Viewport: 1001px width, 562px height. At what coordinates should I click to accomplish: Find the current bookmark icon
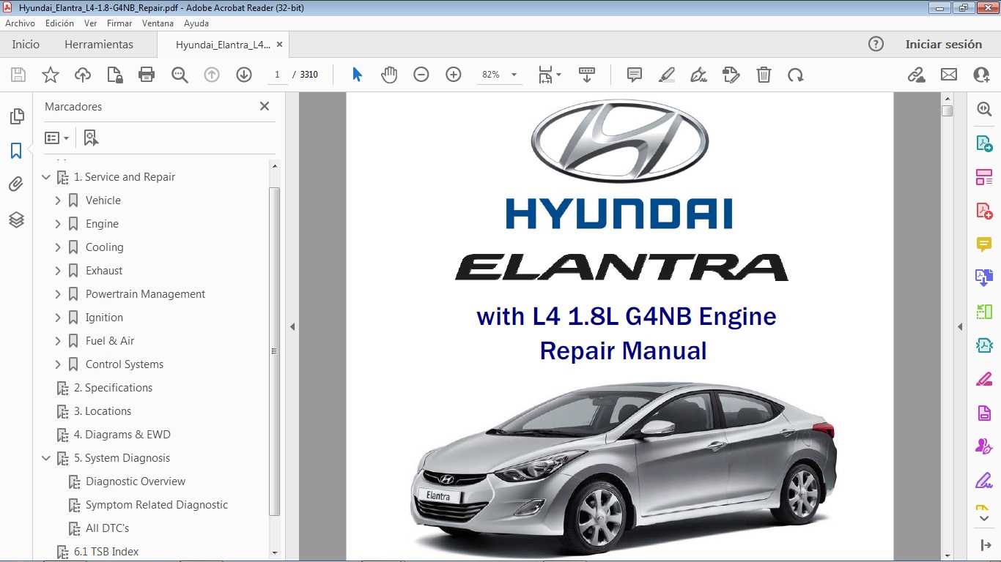pos(91,138)
